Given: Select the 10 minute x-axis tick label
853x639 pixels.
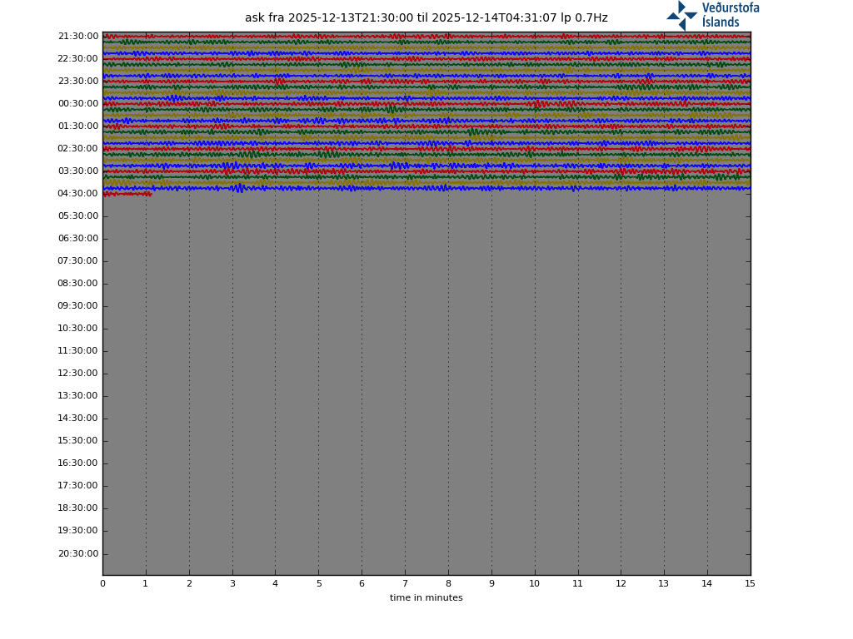Looking at the screenshot, I should click(534, 584).
